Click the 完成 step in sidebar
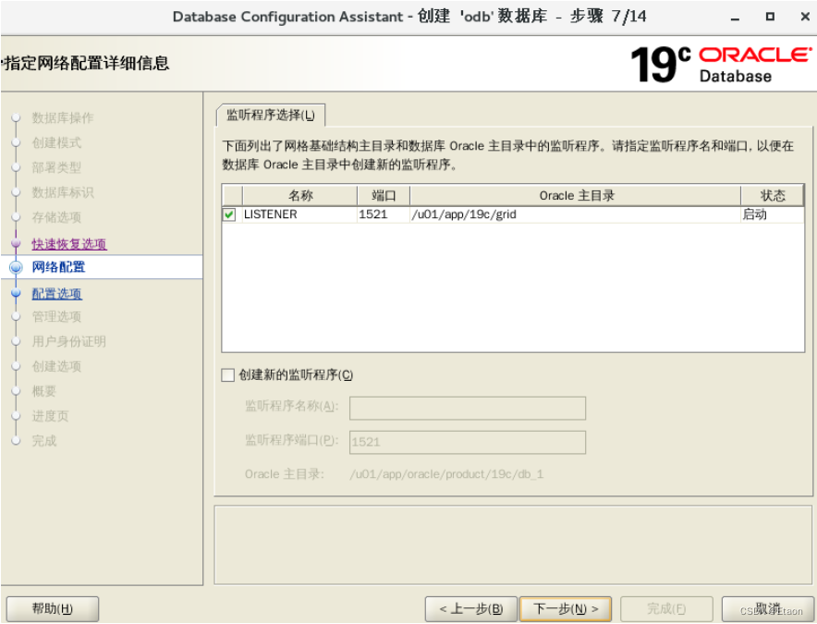 (x=43, y=441)
